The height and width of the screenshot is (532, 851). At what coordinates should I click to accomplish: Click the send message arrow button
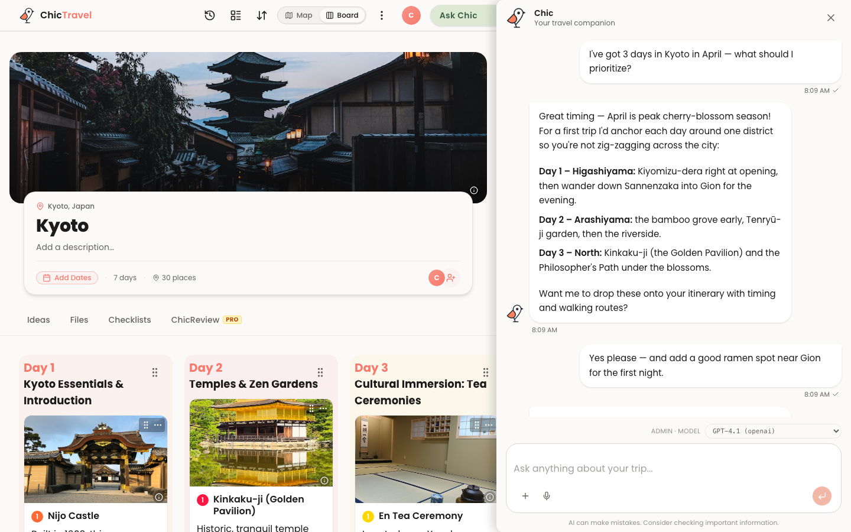point(822,496)
